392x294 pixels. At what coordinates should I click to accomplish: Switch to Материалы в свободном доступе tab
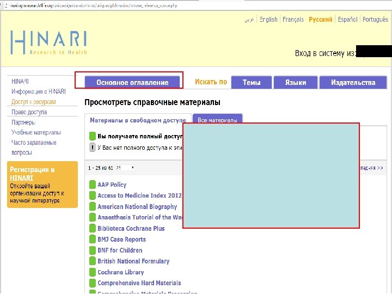138,120
